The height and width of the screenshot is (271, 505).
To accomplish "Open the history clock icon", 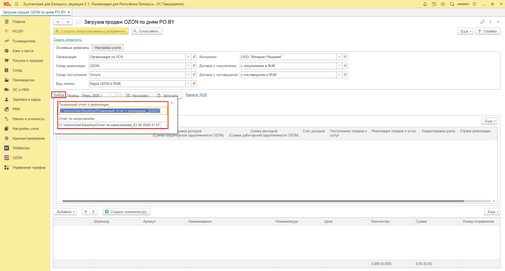I will point(434,4).
